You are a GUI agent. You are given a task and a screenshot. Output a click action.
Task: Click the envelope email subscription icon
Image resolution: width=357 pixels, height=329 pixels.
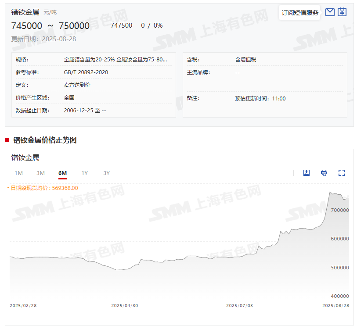click(330, 12)
